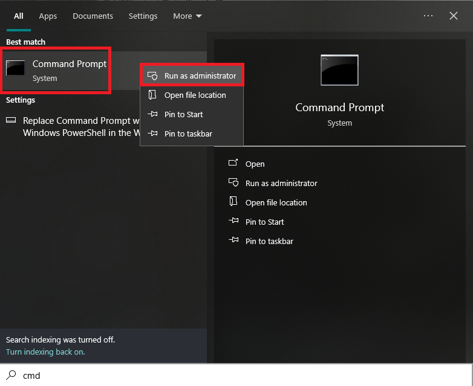Choose Open file location in right panel
Screen dimensions: 473x386
click(x=276, y=202)
